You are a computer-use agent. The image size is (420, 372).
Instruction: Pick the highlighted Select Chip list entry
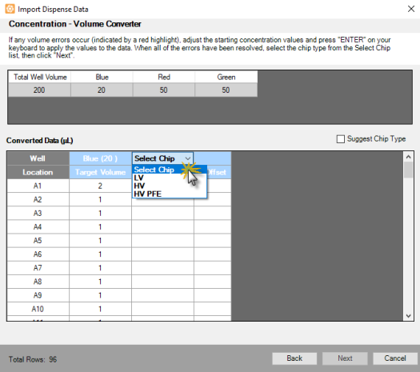[x=170, y=170]
